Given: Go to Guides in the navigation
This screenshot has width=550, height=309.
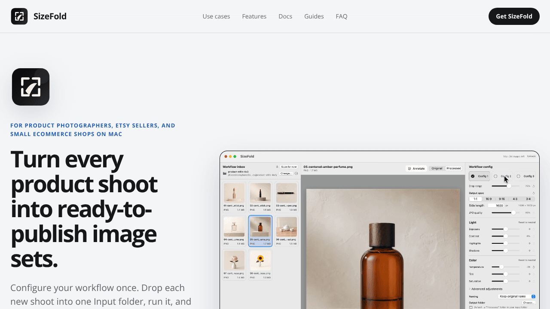Looking at the screenshot, I should point(314,16).
